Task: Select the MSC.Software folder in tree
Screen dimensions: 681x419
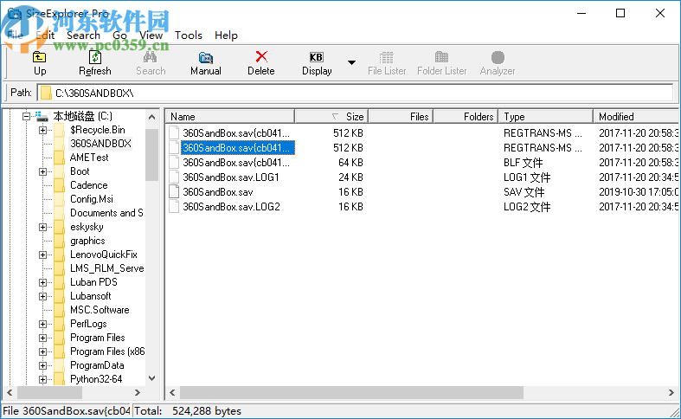Action: point(100,310)
